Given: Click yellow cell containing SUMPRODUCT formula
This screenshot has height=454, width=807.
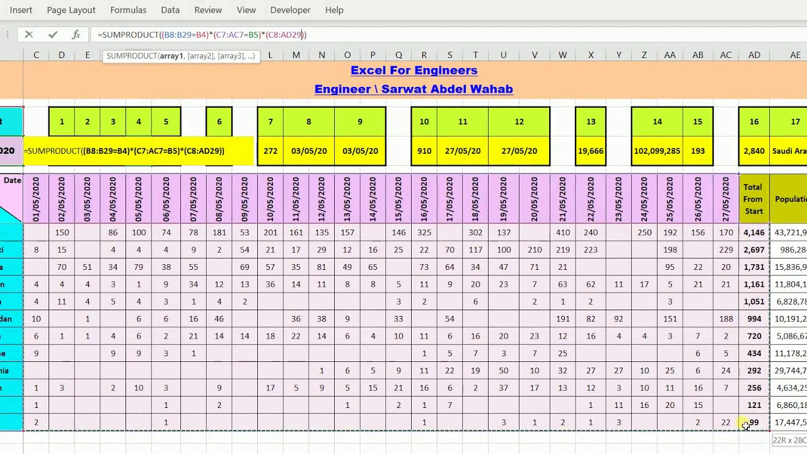Looking at the screenshot, I should click(139, 151).
